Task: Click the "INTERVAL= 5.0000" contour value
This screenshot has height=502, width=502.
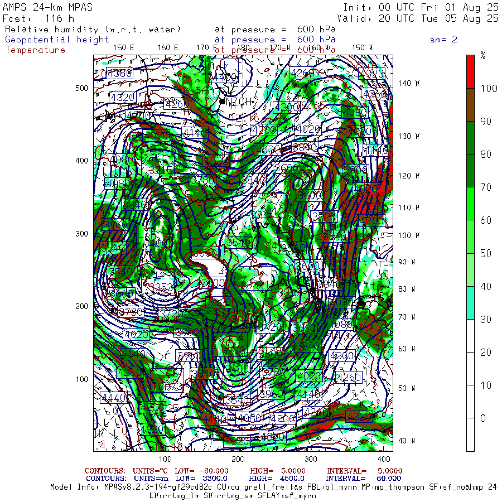Action: point(364,471)
